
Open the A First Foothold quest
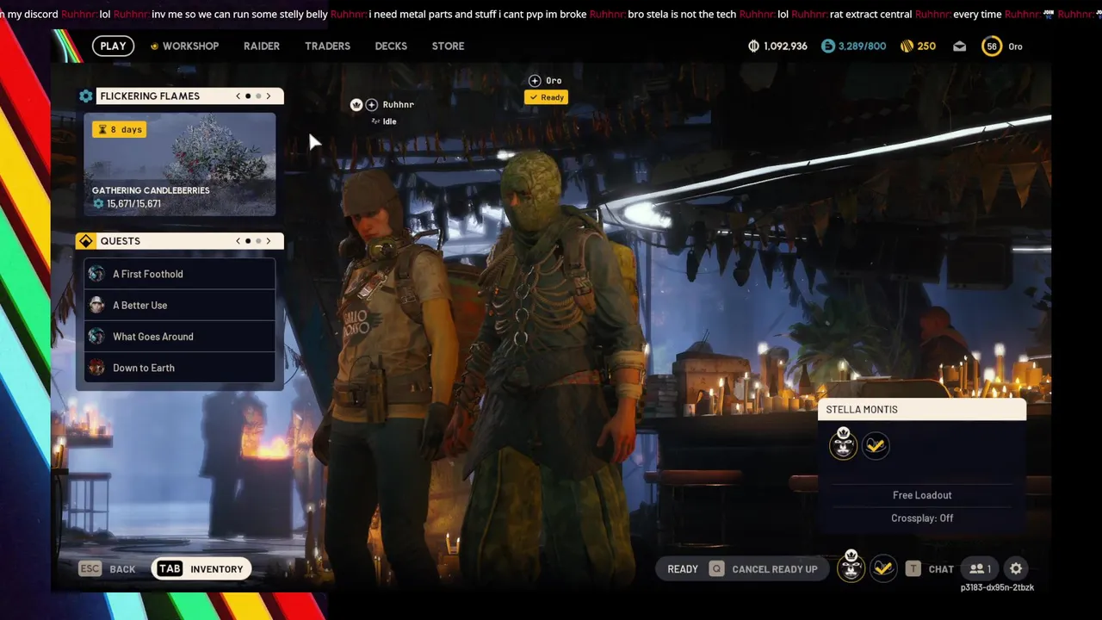coord(180,274)
